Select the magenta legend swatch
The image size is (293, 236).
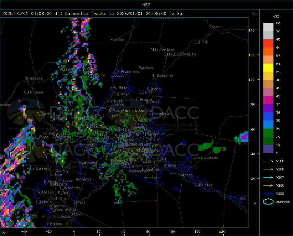tap(268, 100)
